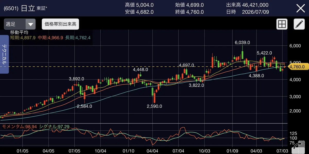Click the 始値 4,699.0 value

click(189, 5)
